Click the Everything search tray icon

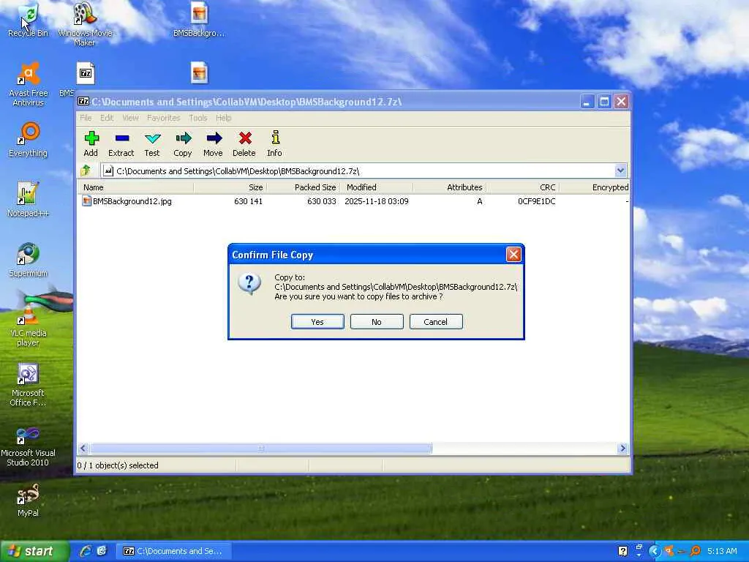tap(696, 551)
